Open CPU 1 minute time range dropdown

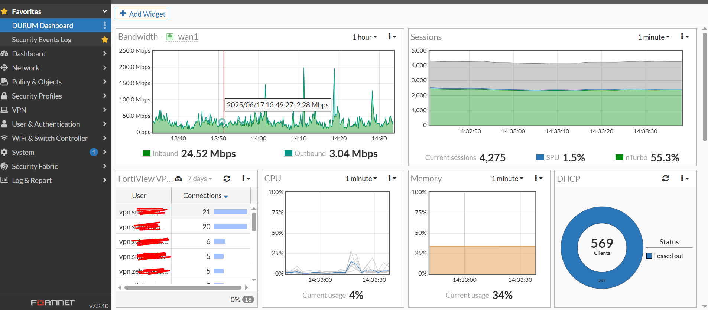click(361, 179)
